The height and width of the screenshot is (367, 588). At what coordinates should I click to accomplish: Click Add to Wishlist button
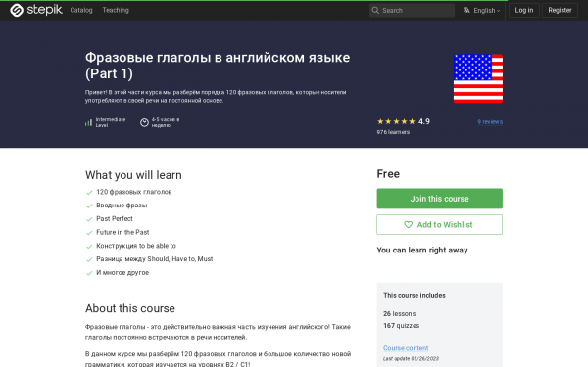coord(439,225)
